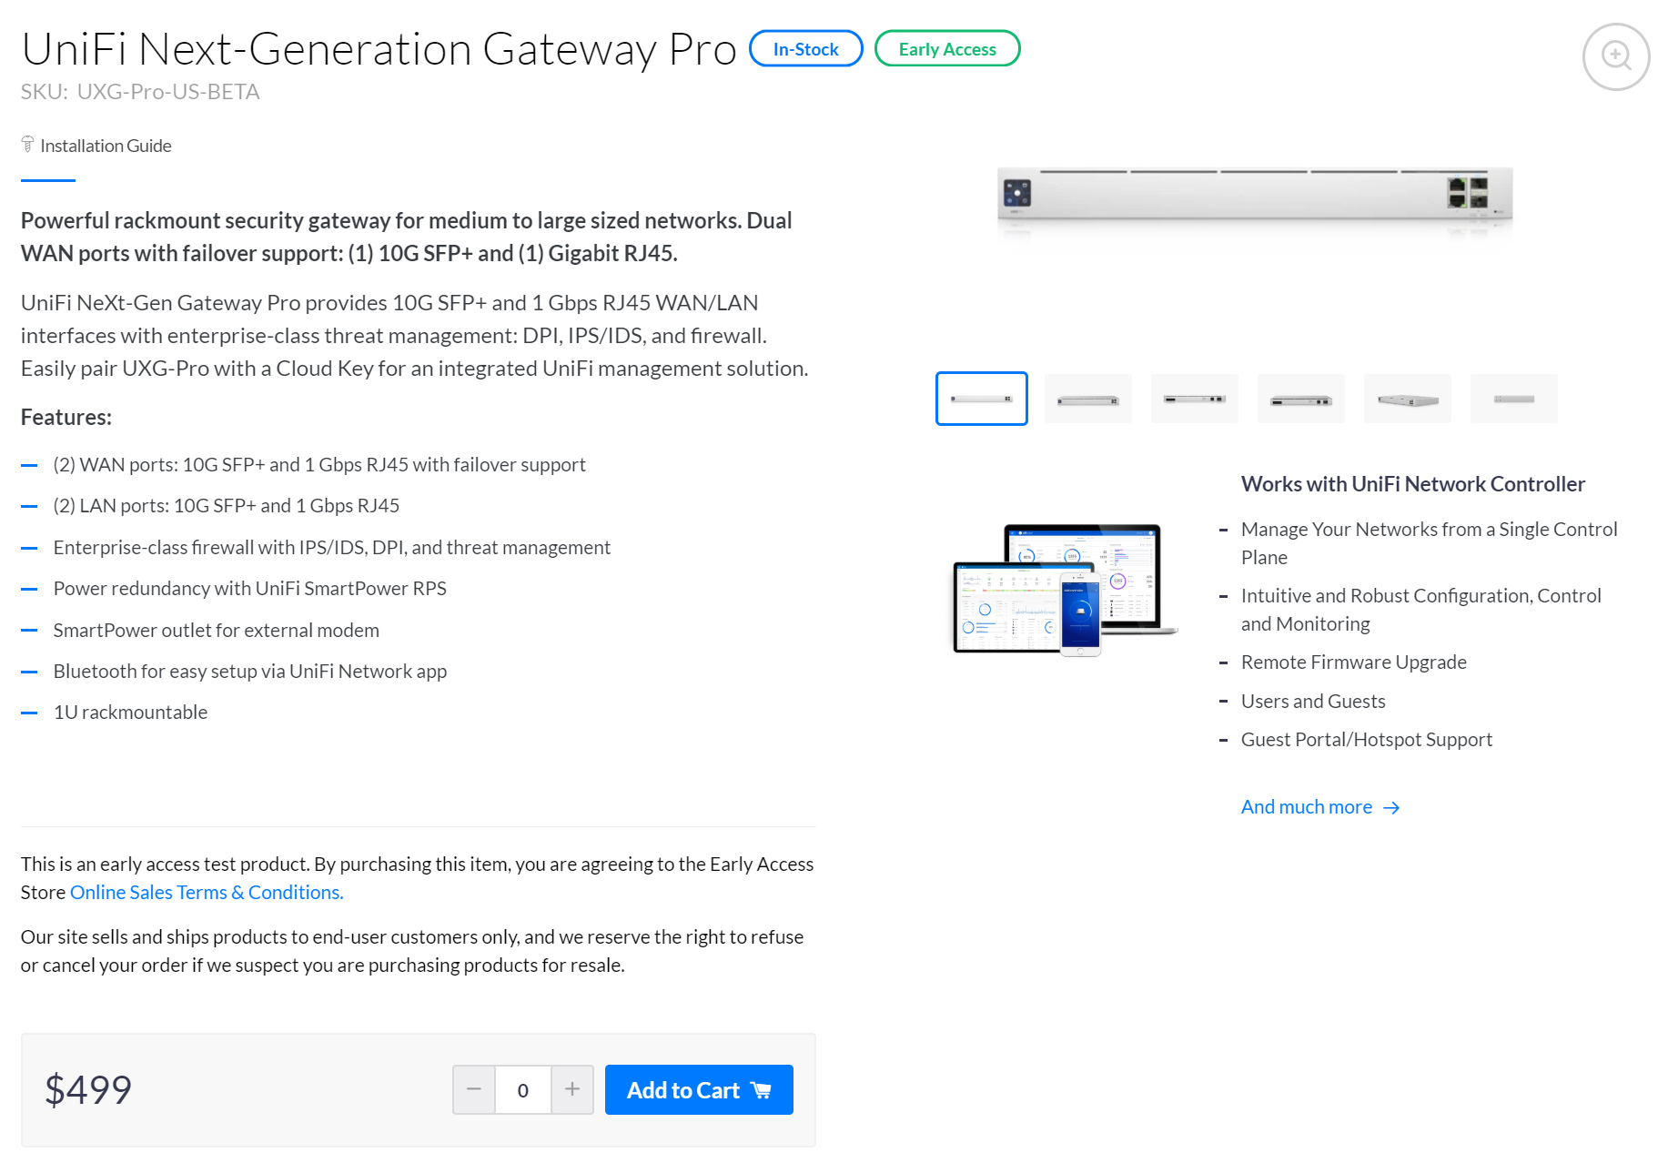Click the In-Stock badge
The image size is (1678, 1163).
pyautogui.click(x=805, y=49)
